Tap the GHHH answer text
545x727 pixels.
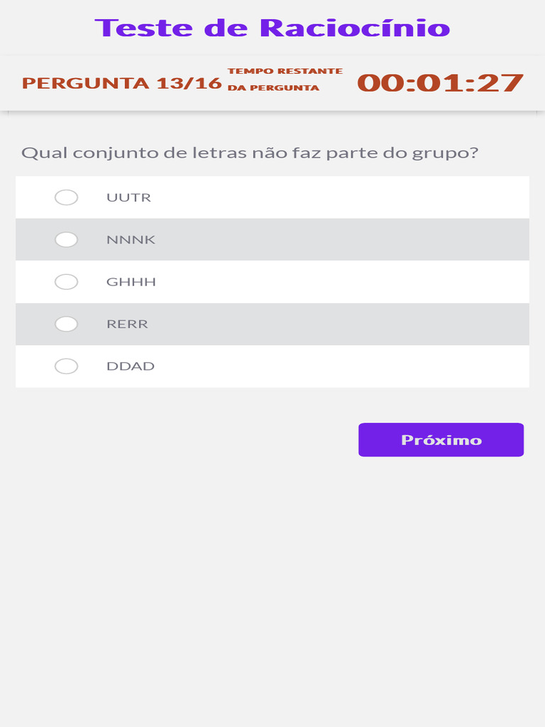[131, 282]
